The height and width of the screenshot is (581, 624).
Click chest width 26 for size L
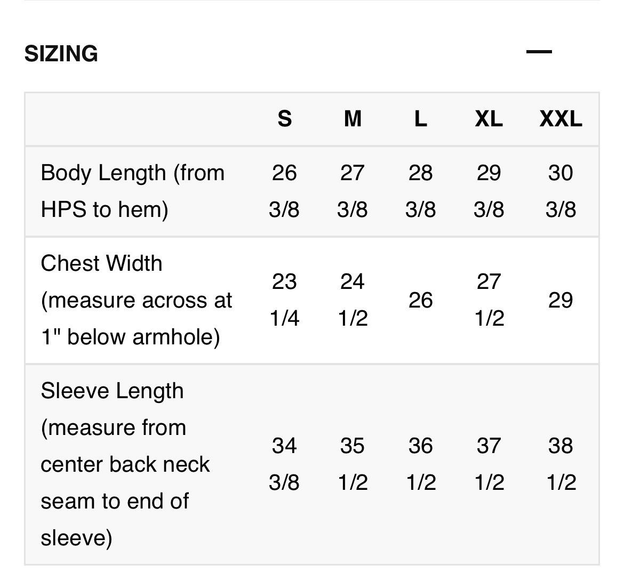click(421, 300)
